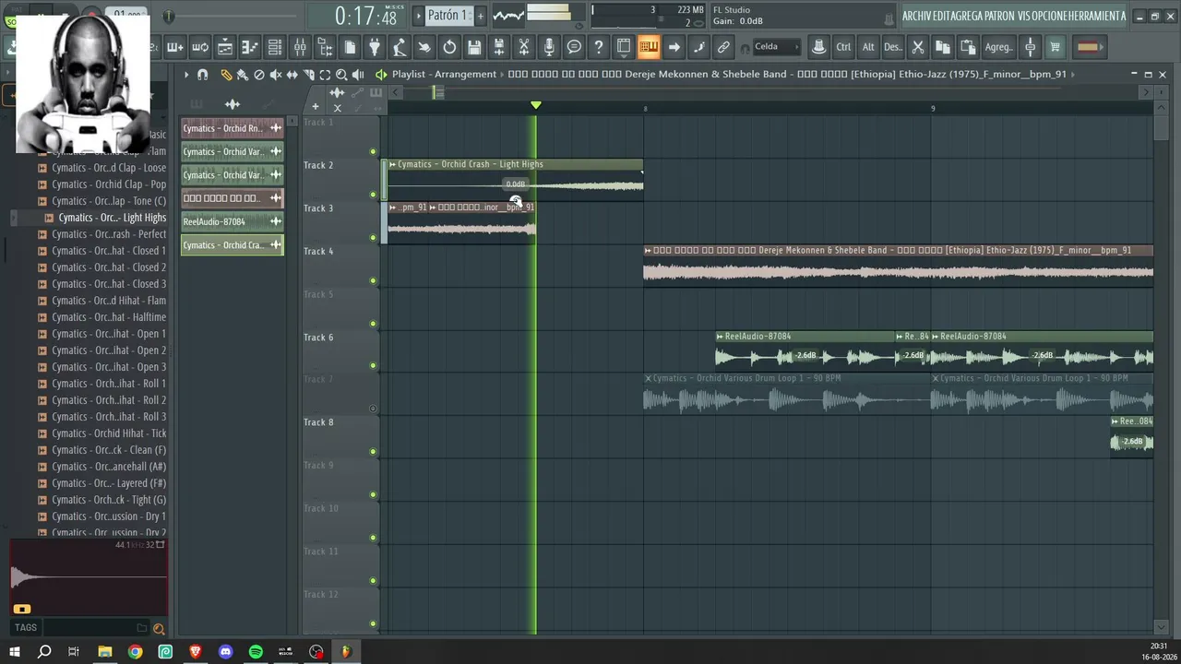Mute Track 4 using its green light
Screen dimensions: 1181x664
click(373, 280)
